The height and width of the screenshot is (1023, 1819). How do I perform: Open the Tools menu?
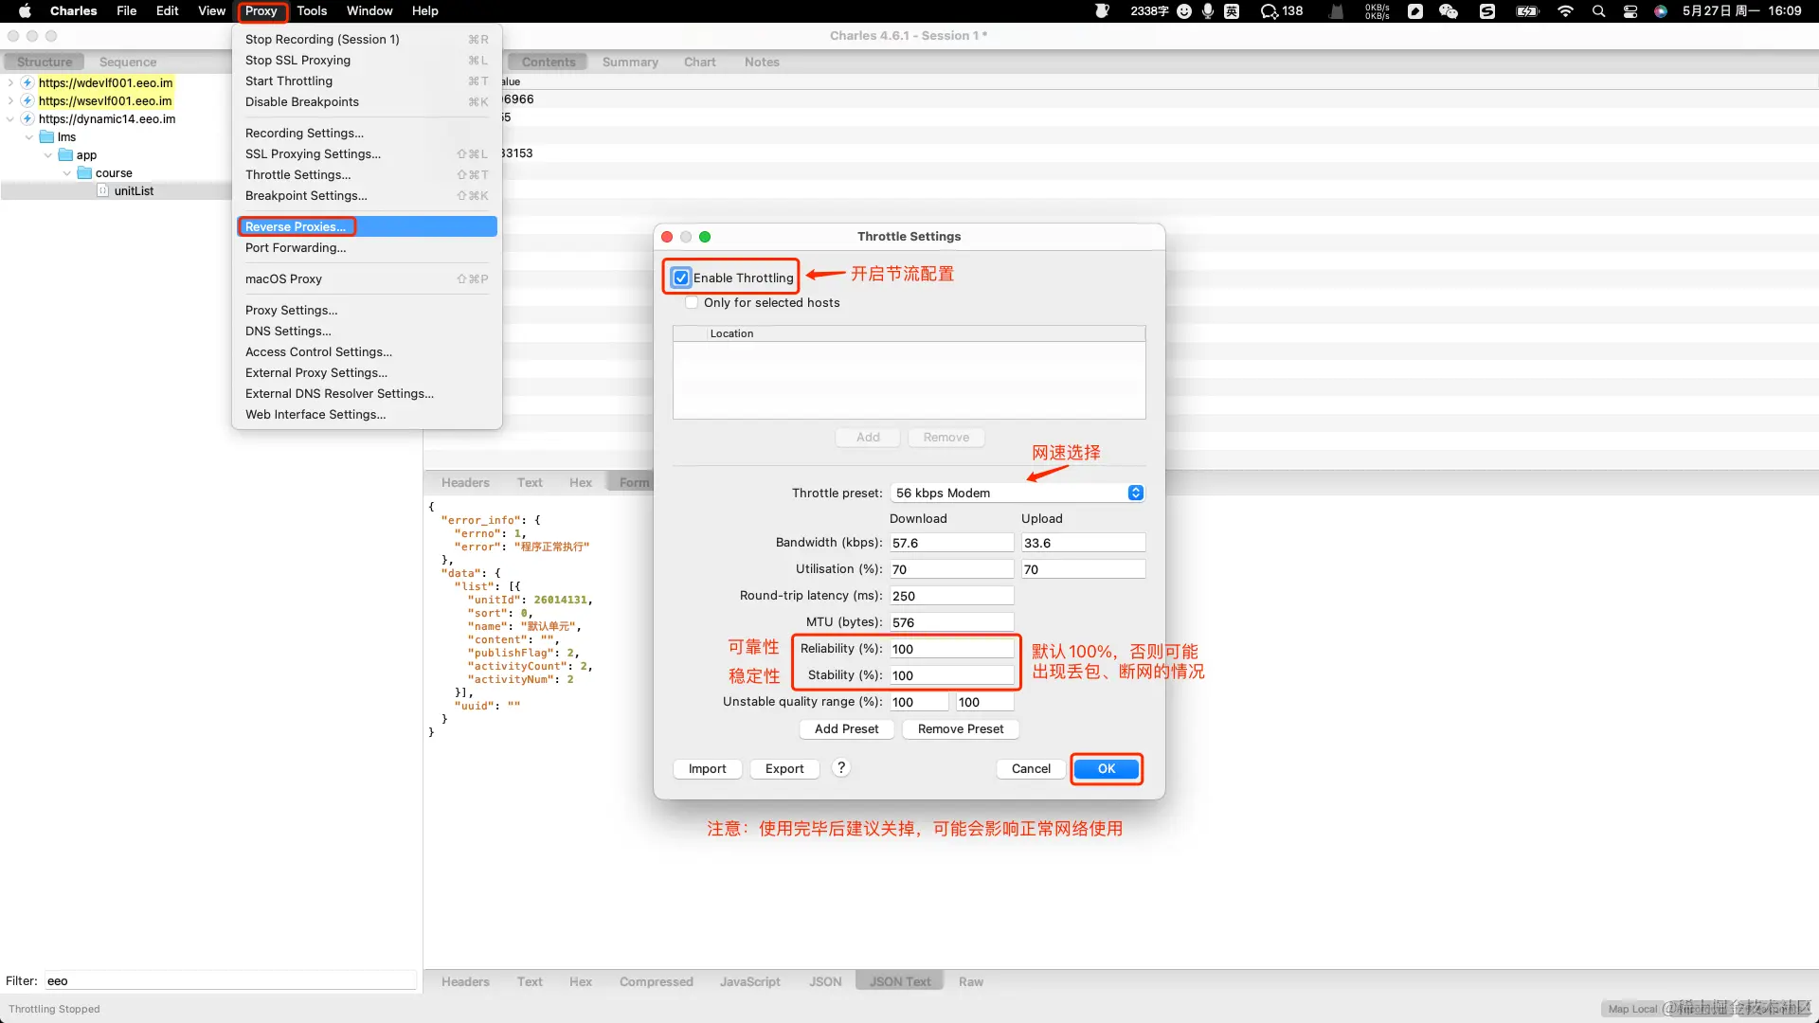click(312, 11)
